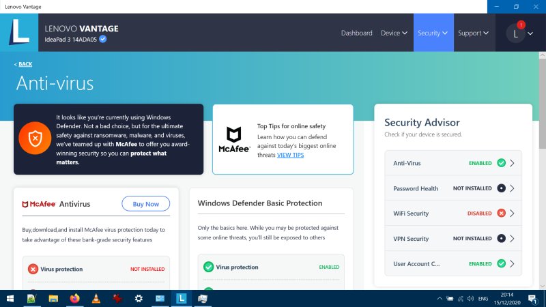546x307 pixels.
Task: Select the VPN Security label
Action: (411, 238)
